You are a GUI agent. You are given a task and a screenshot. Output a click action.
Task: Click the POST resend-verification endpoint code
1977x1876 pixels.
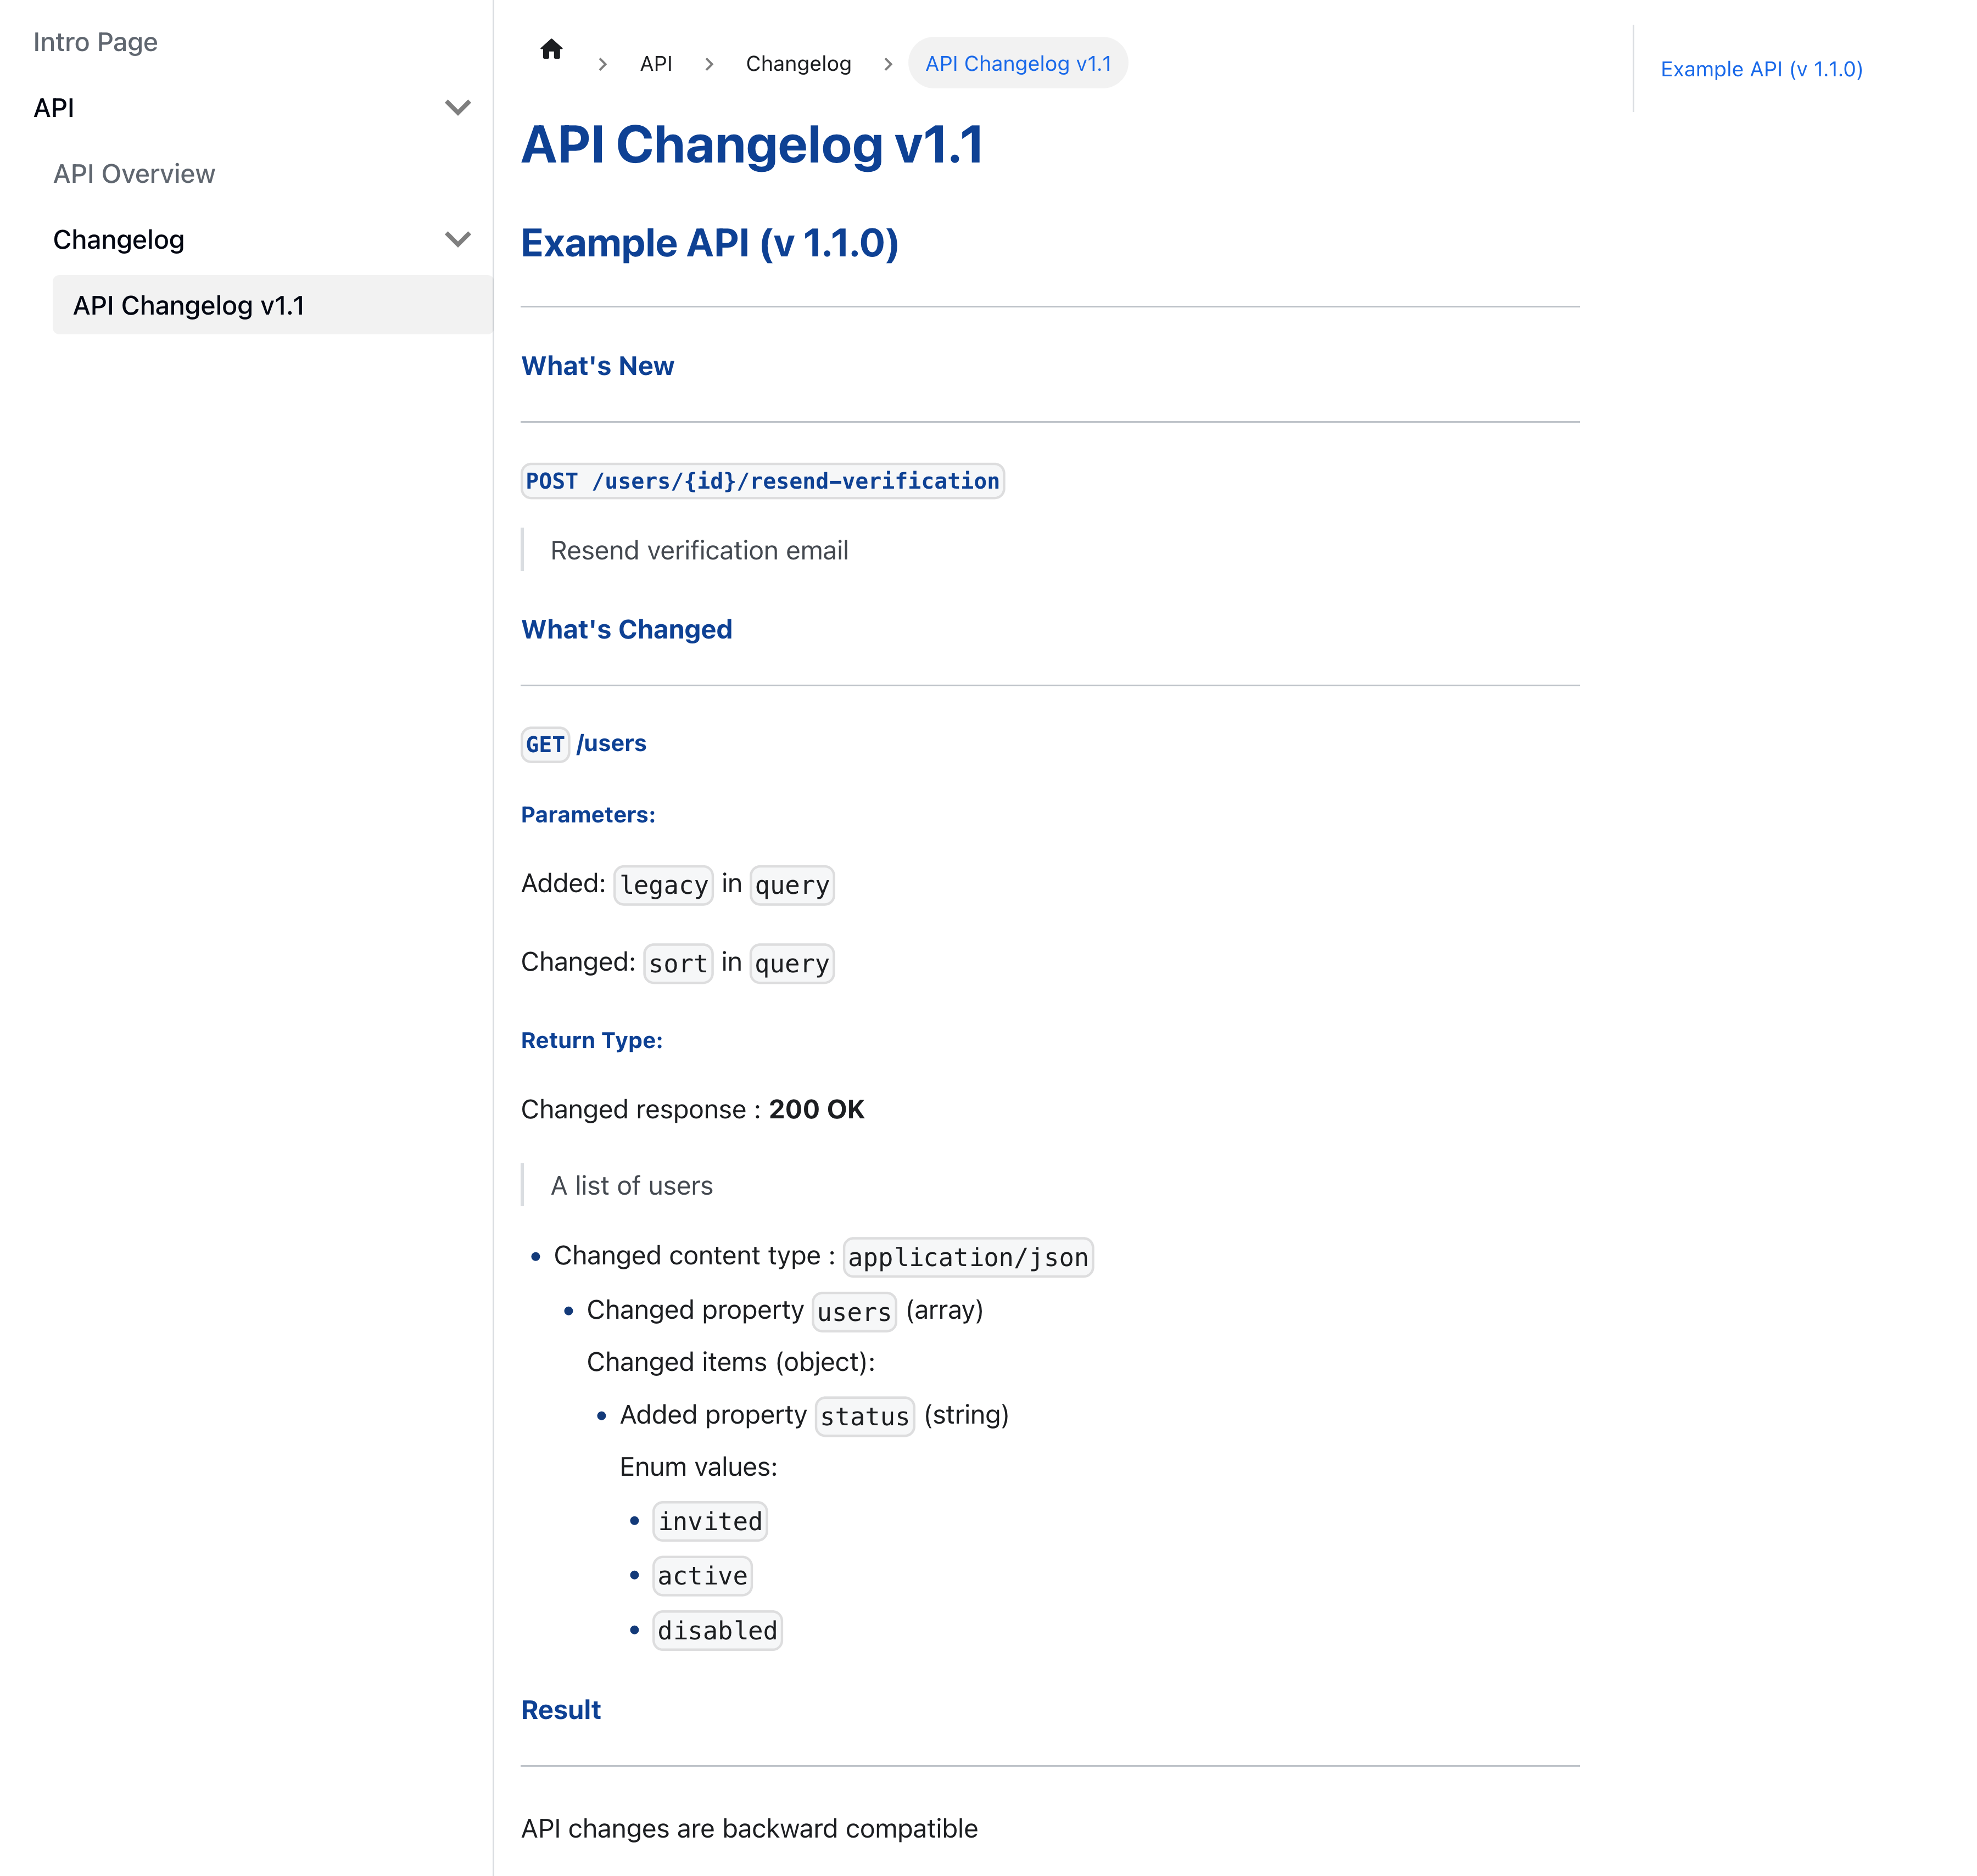762,481
